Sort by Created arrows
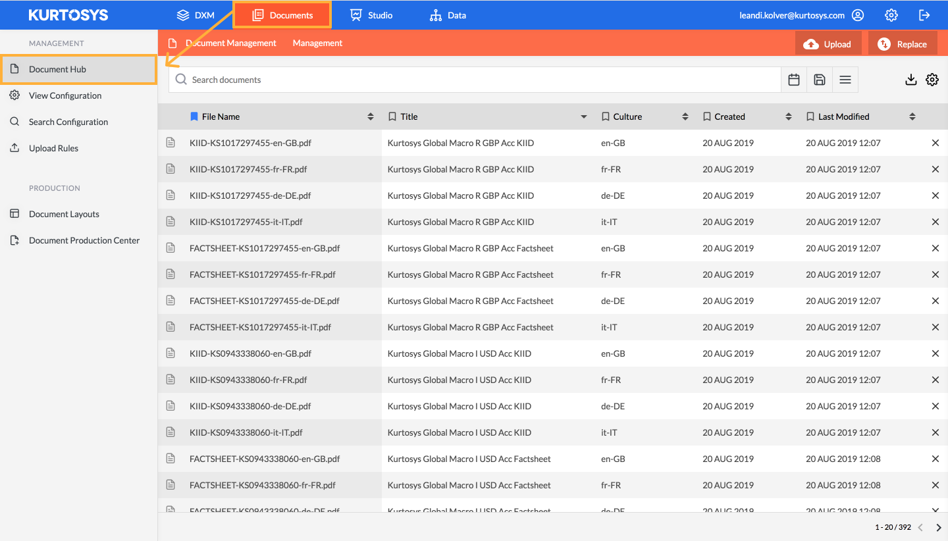This screenshot has height=541, width=948. pos(789,116)
